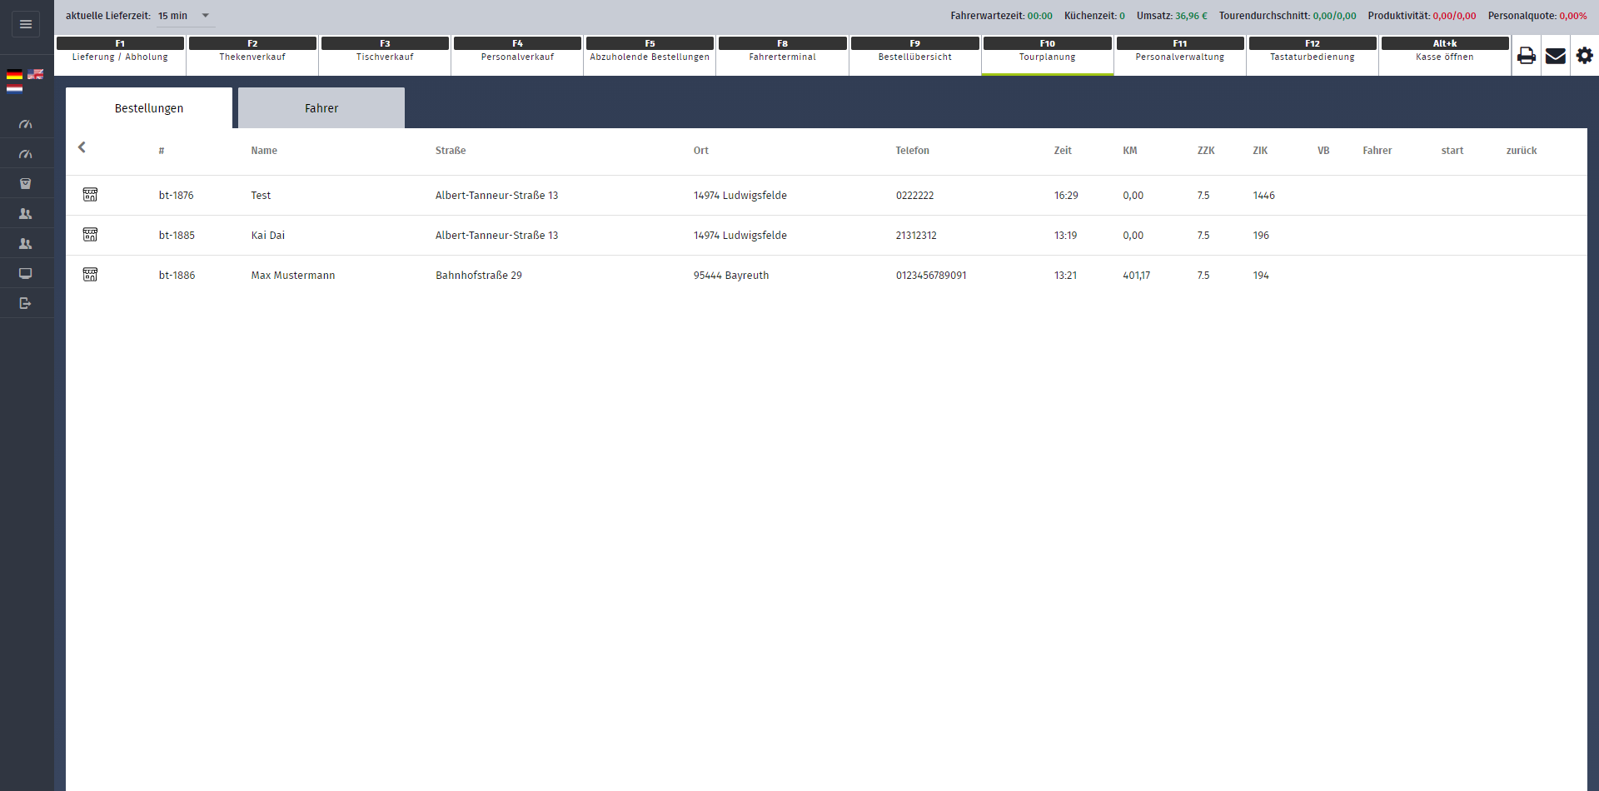
Task: Click the zurück column header
Action: (x=1521, y=151)
